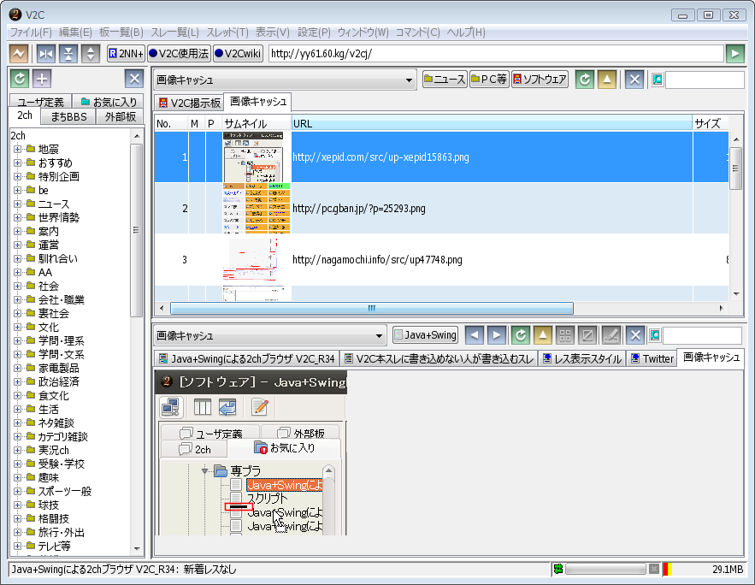The height and width of the screenshot is (585, 755).
Task: Expand the 地震 category node
Action: tap(17, 150)
